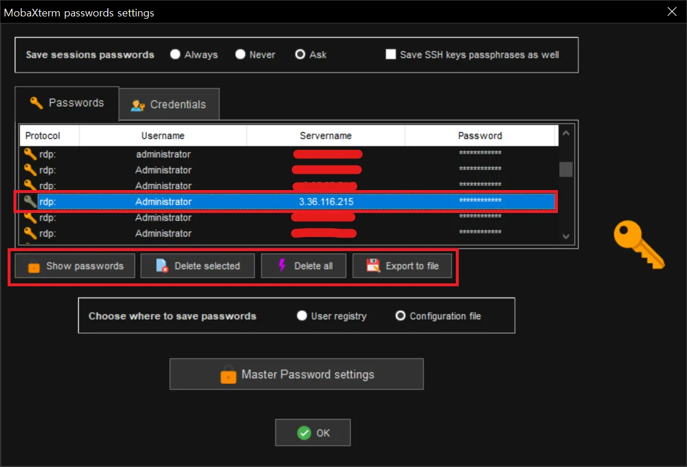Screen dimensions: 687x467
Task: Sort by the Username column header
Action: 163,136
